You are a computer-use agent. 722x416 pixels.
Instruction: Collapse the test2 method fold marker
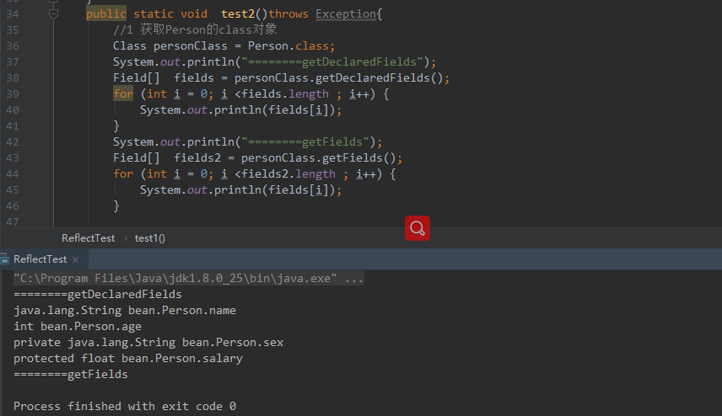click(x=53, y=13)
